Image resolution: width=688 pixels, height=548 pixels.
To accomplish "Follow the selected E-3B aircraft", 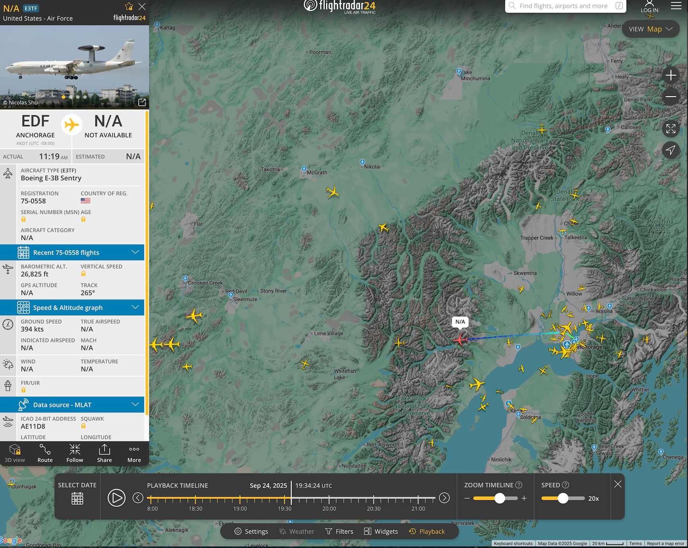I will pos(75,453).
